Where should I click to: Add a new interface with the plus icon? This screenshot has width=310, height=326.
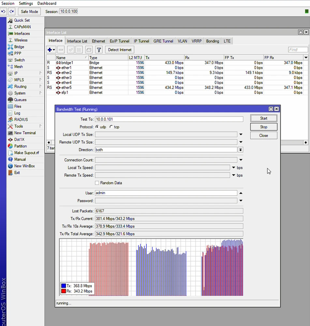click(49, 50)
